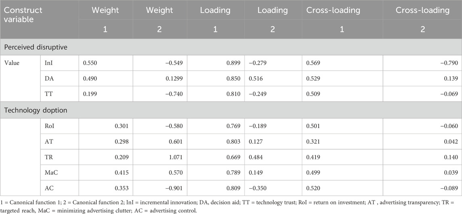Select the −0.790 cross-loading value
This screenshot has height=214, width=462.
(449, 63)
